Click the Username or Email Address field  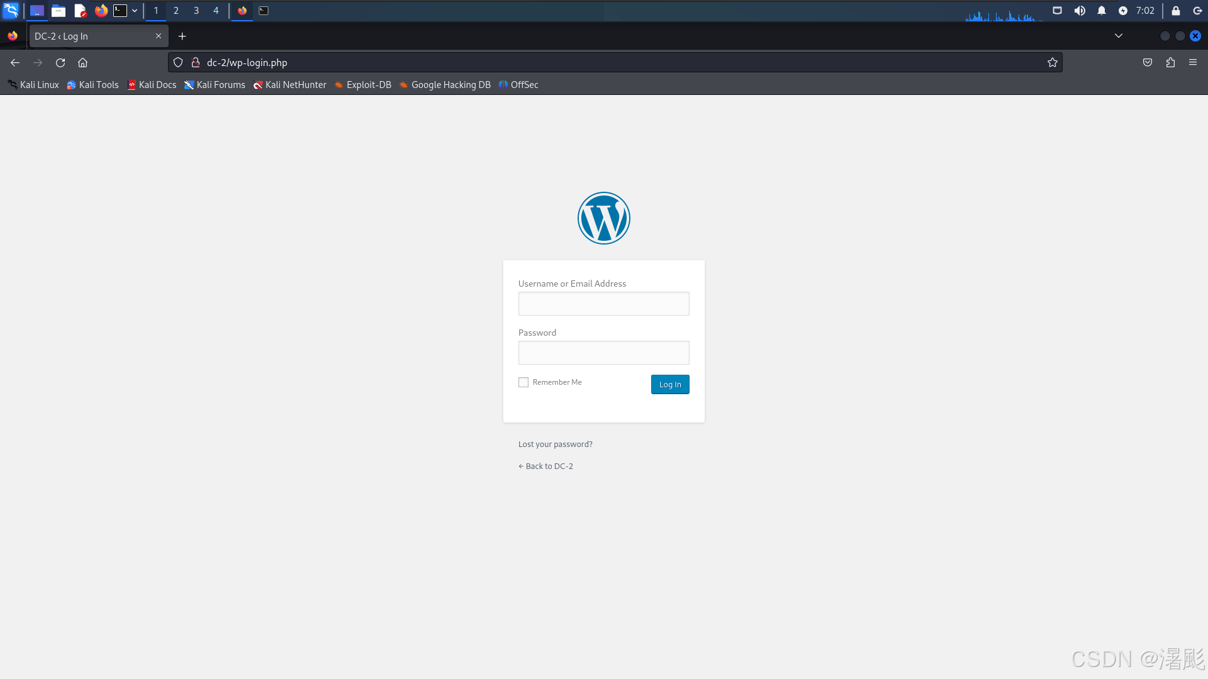click(603, 304)
